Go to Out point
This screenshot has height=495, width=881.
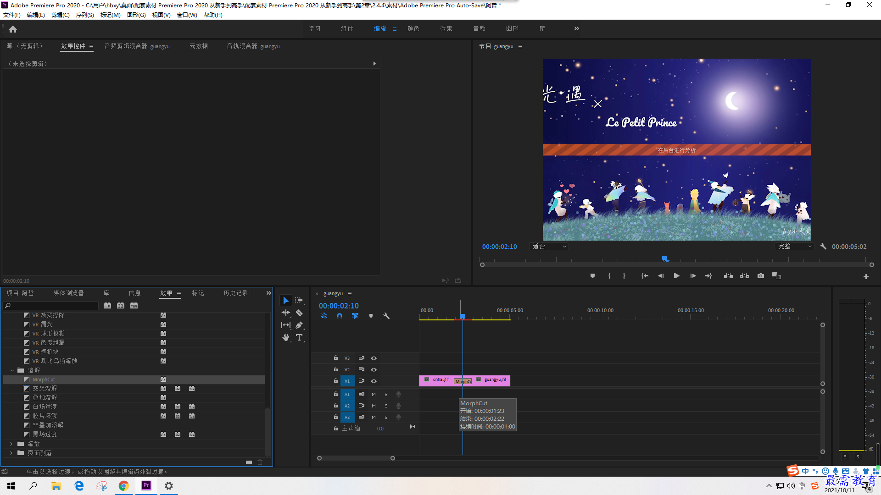(x=708, y=276)
